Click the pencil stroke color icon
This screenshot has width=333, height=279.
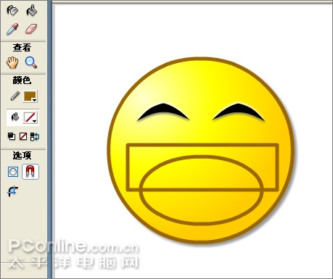[x=15, y=96]
